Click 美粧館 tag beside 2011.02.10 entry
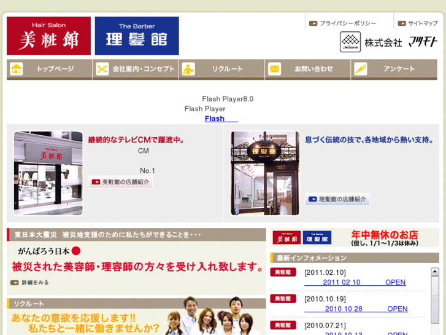The width and height of the screenshot is (446, 335). [x=283, y=272]
